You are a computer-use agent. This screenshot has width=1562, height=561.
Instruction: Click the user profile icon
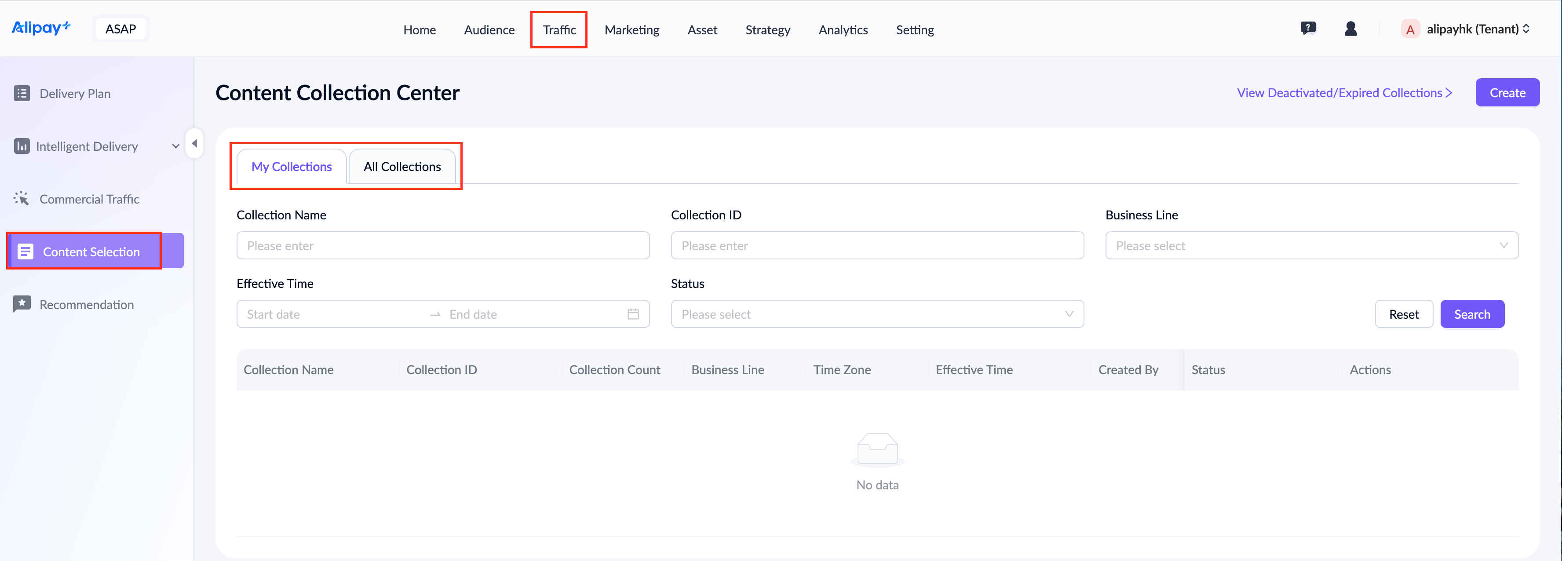pos(1350,29)
